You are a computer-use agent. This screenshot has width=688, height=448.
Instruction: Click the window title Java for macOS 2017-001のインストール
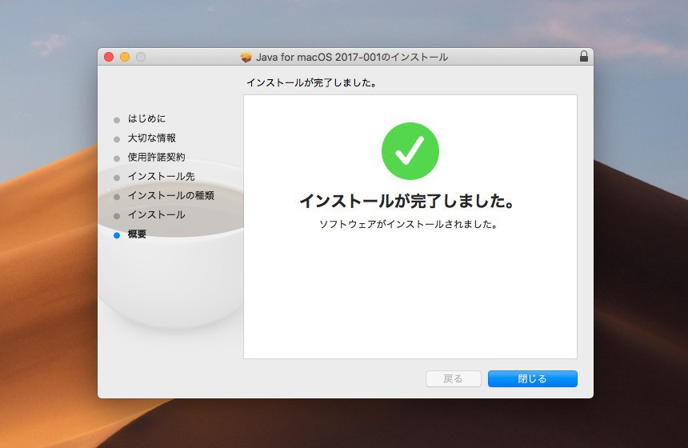[x=352, y=57]
